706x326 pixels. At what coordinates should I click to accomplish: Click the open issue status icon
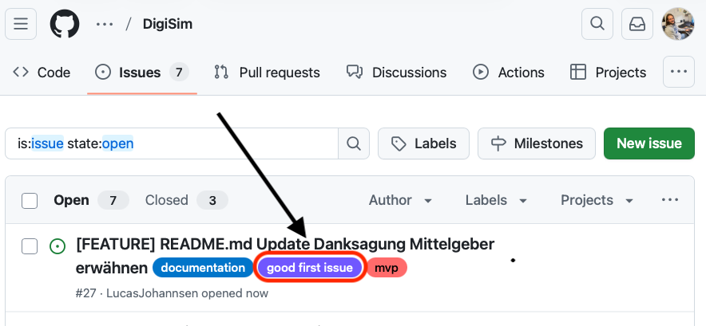pos(57,245)
